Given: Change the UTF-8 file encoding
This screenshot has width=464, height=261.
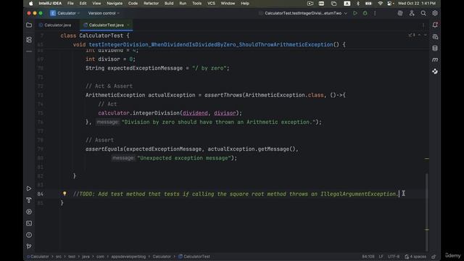Looking at the screenshot, I should [x=394, y=257].
